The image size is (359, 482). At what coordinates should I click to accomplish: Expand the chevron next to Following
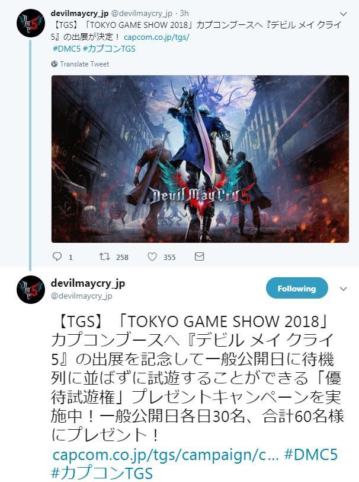[x=344, y=288]
